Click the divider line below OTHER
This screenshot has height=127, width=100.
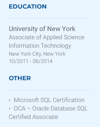(49, 90)
